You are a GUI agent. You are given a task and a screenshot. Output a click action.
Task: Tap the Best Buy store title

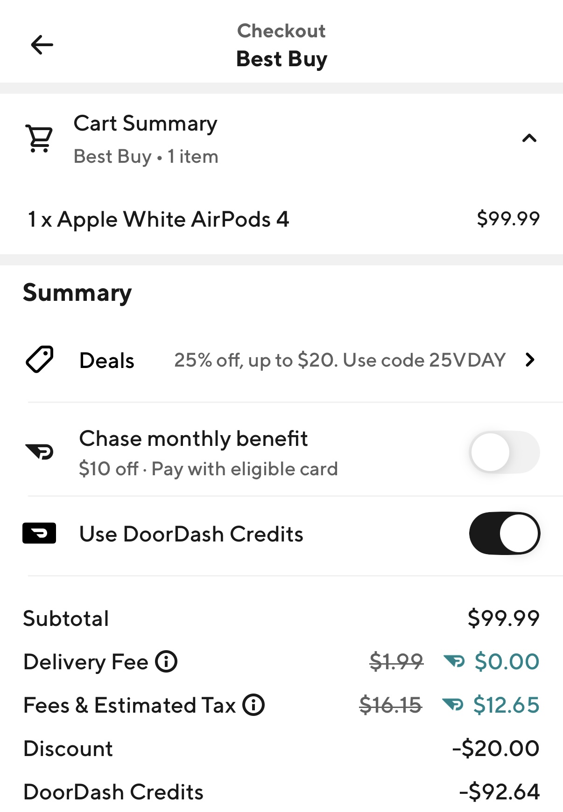(281, 59)
